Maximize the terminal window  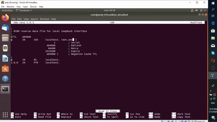(x=203, y=15)
